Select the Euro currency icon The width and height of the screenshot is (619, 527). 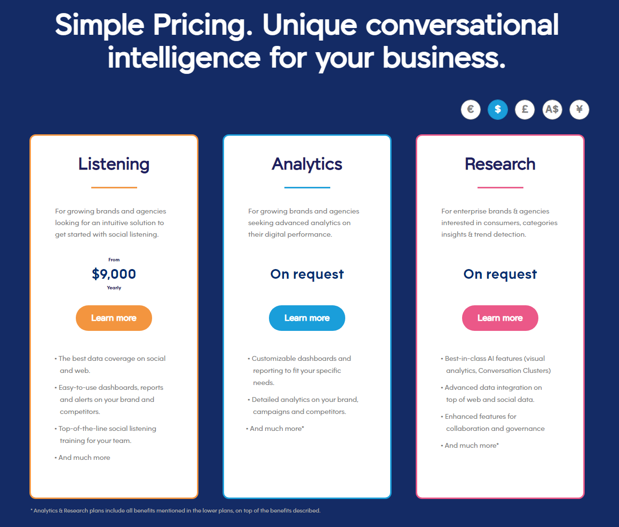471,110
